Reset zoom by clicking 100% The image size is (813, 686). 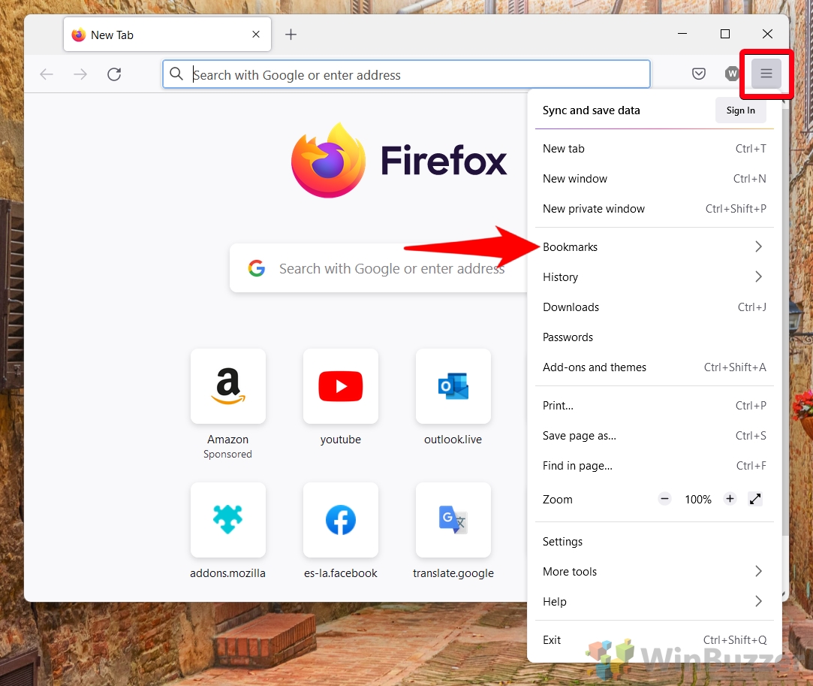tap(698, 499)
